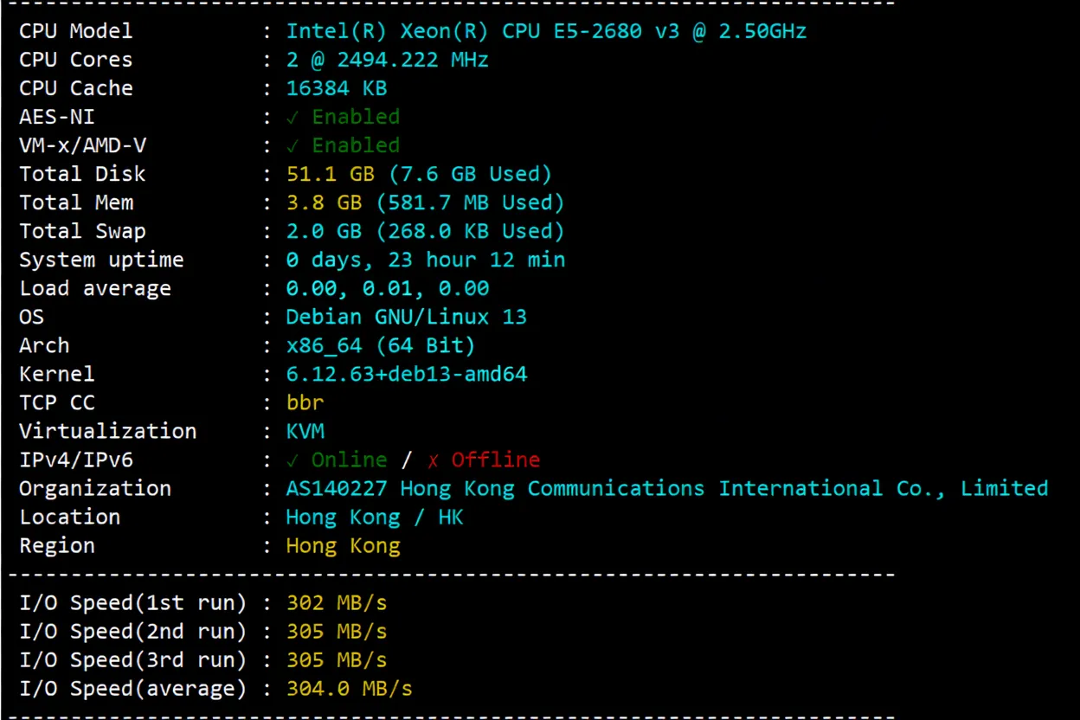This screenshot has width=1080, height=720.
Task: Toggle the AES-NI enabled state
Action: (x=343, y=116)
